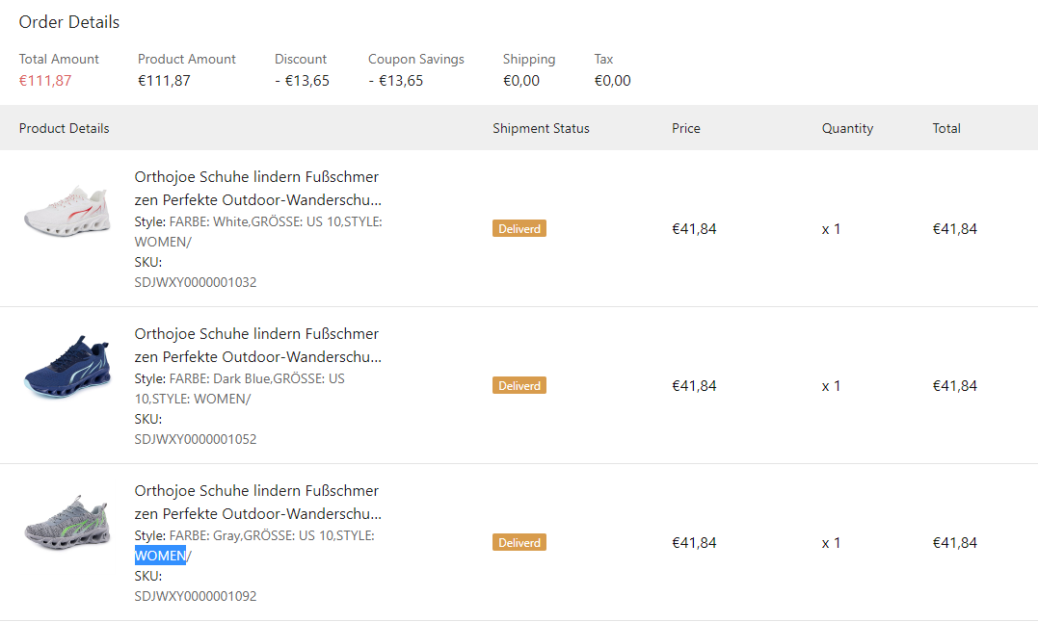Click the Quantity column header
1038x622 pixels.
(x=847, y=129)
